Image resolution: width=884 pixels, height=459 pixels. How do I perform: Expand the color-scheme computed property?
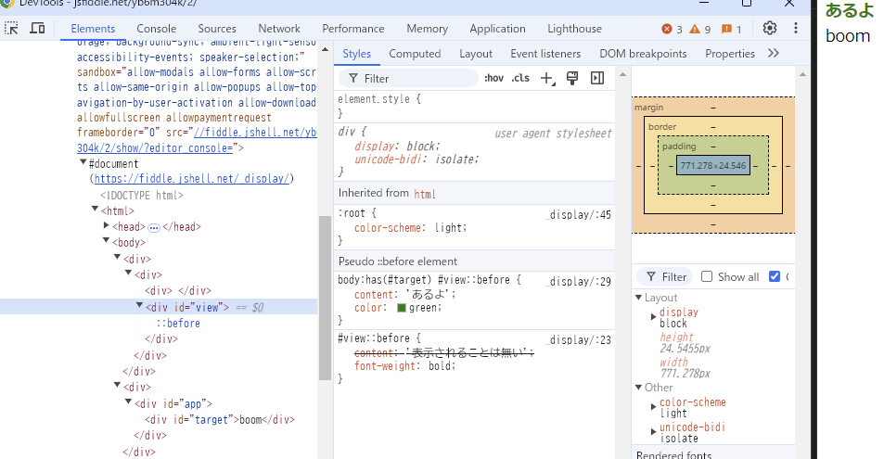[653, 406]
